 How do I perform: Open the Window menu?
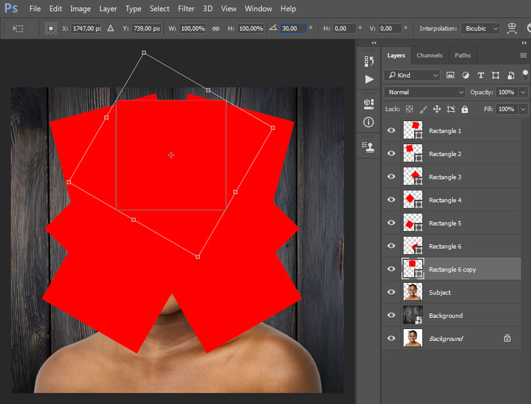coord(259,9)
